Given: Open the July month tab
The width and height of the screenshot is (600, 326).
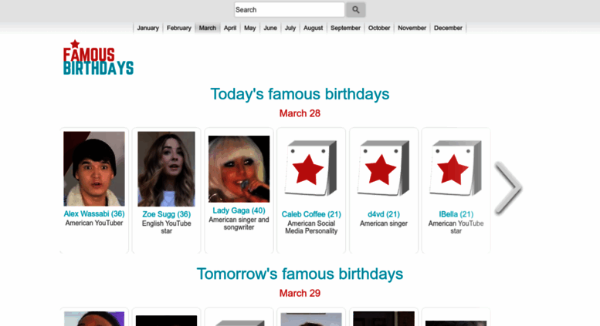Looking at the screenshot, I should click(290, 28).
